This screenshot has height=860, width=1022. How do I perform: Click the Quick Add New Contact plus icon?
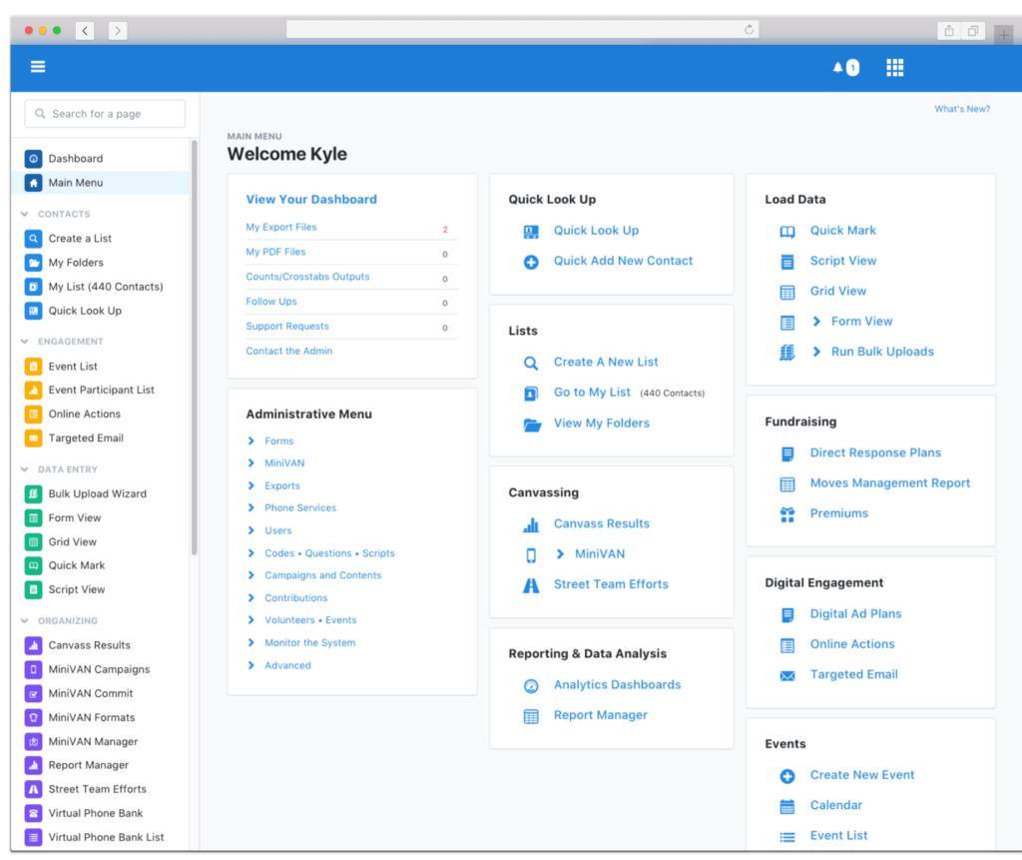[x=531, y=262]
